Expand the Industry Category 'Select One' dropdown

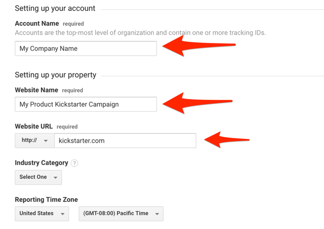(38, 177)
